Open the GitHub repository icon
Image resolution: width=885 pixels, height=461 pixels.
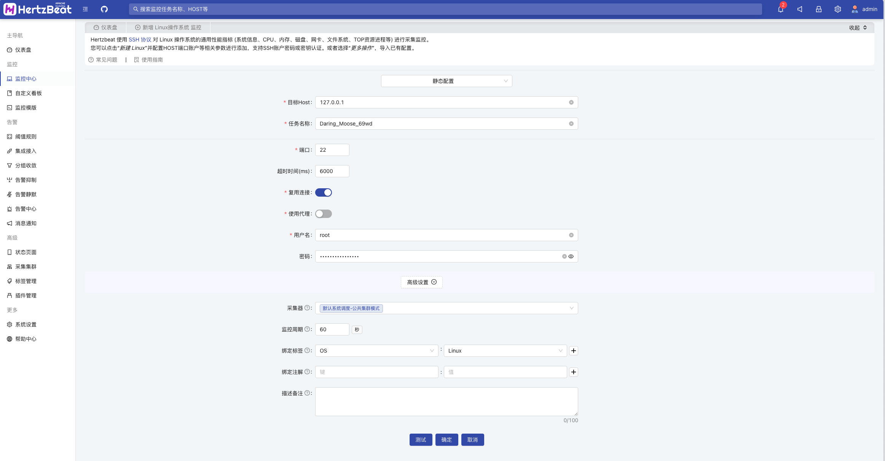[x=104, y=9]
